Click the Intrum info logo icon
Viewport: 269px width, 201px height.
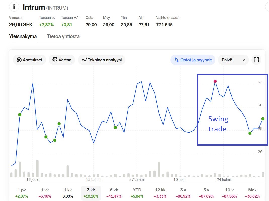click(14, 7)
